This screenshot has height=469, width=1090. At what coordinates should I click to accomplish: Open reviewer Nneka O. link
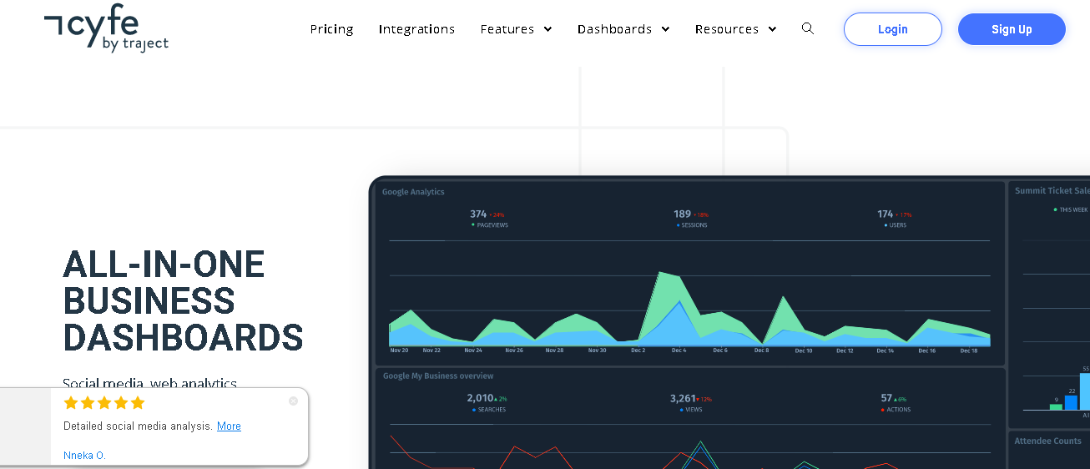(x=84, y=456)
